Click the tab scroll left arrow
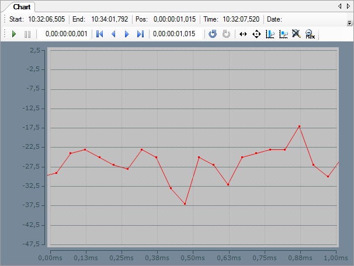Image resolution: width=354 pixels, height=266 pixels. [x=340, y=6]
